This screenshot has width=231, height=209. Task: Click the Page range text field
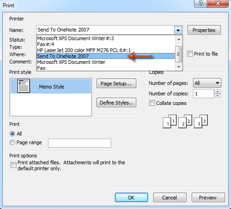pos(80,143)
